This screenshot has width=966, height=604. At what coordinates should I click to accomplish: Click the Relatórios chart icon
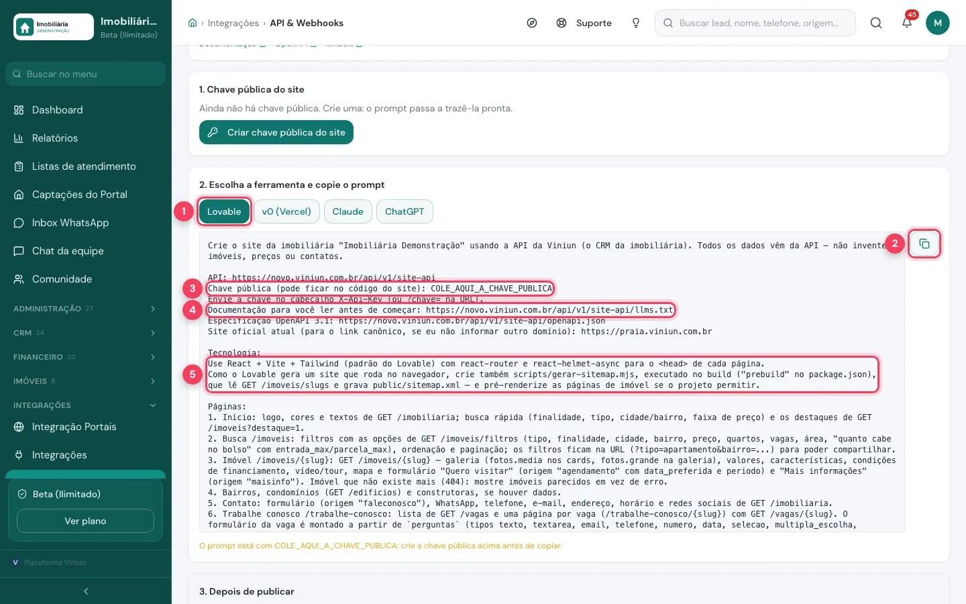pyautogui.click(x=19, y=138)
